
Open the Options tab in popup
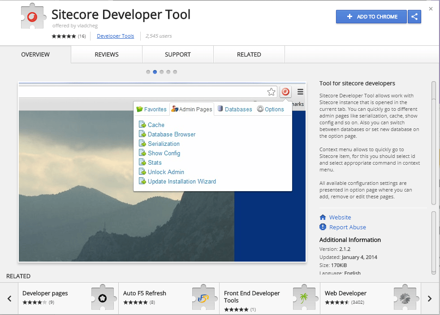271,109
